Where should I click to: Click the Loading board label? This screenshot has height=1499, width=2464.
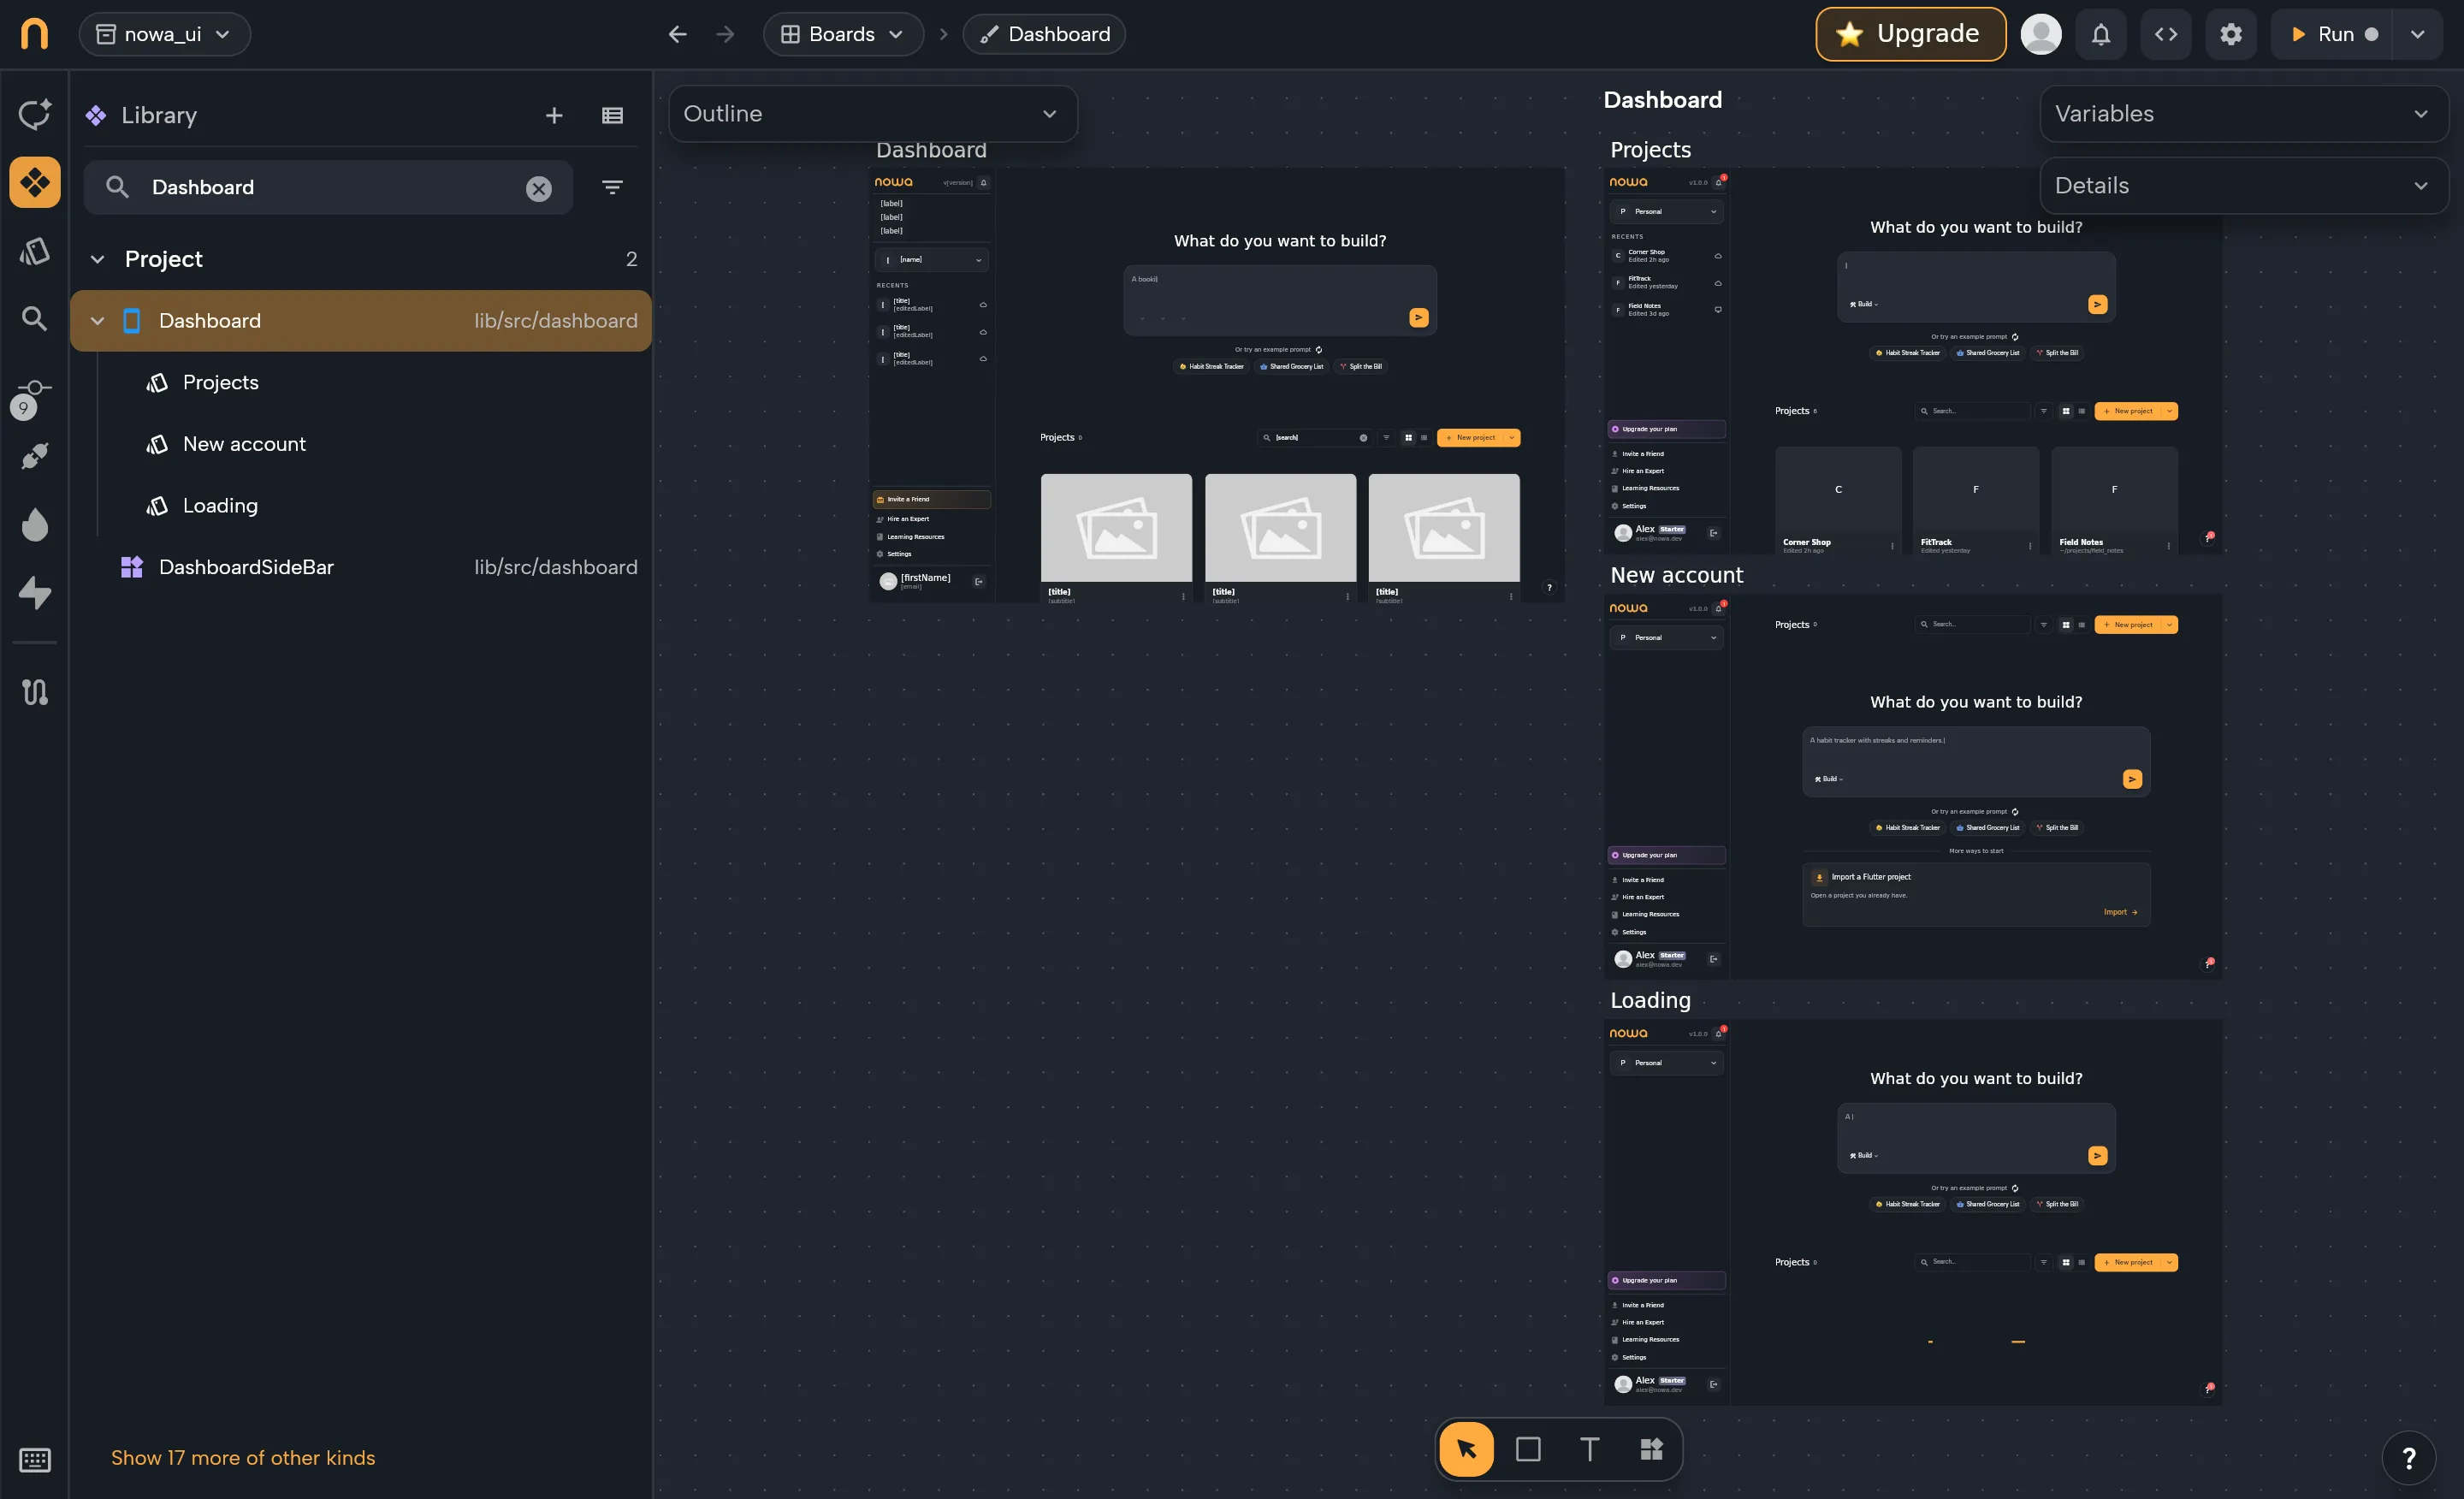pyautogui.click(x=1650, y=1000)
